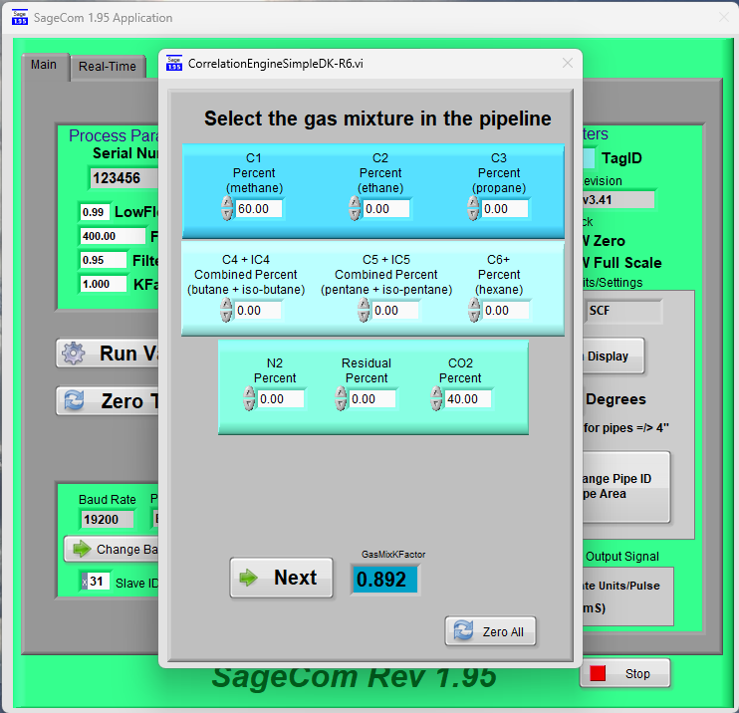Increase C1 methane percent with up stepper arrow

click(x=227, y=202)
